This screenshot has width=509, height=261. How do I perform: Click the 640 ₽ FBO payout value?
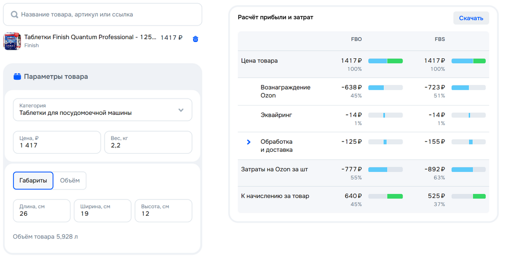[x=353, y=196]
